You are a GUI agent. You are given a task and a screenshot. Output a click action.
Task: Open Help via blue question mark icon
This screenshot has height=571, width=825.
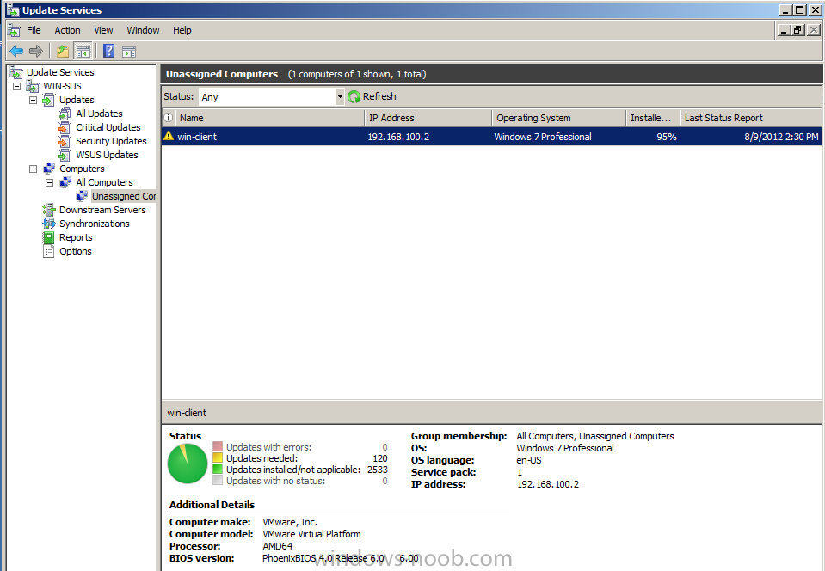click(109, 51)
